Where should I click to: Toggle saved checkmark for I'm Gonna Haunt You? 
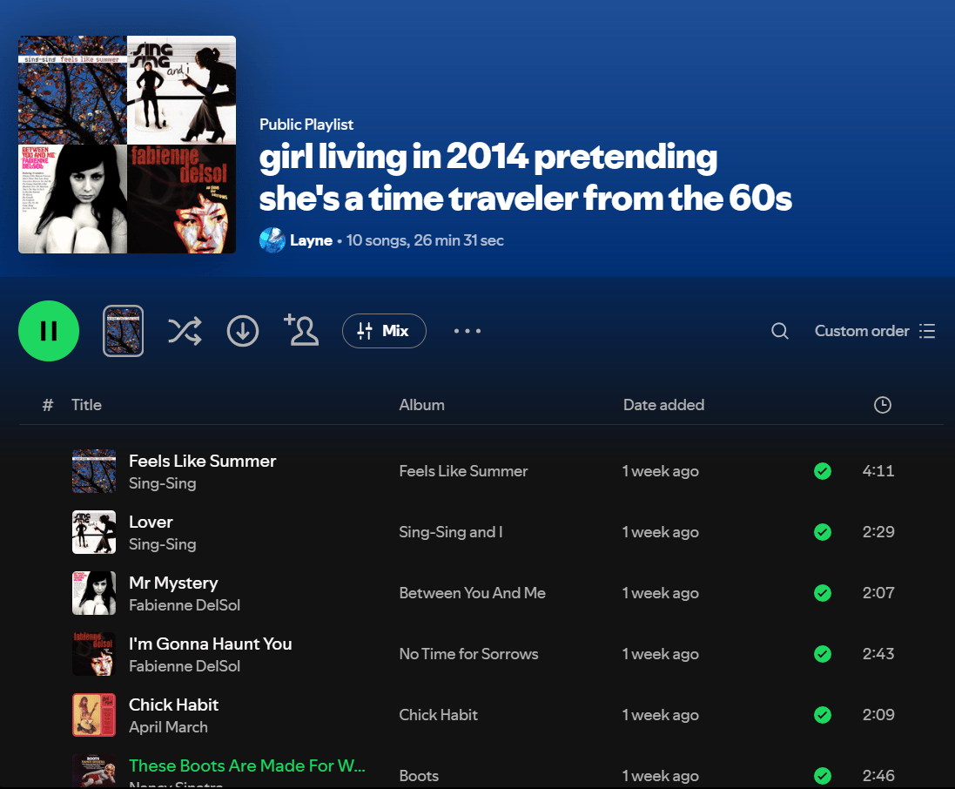823,654
